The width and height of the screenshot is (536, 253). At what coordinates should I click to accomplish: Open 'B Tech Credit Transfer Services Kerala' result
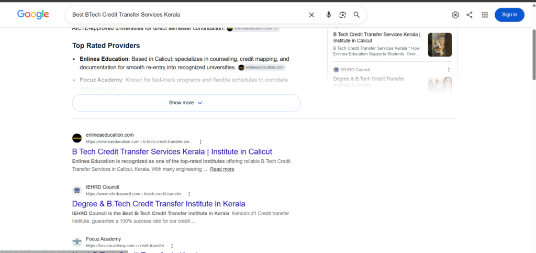click(172, 151)
